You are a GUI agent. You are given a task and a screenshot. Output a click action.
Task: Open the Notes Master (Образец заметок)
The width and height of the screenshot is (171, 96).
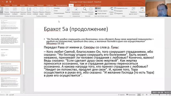[48, 11]
